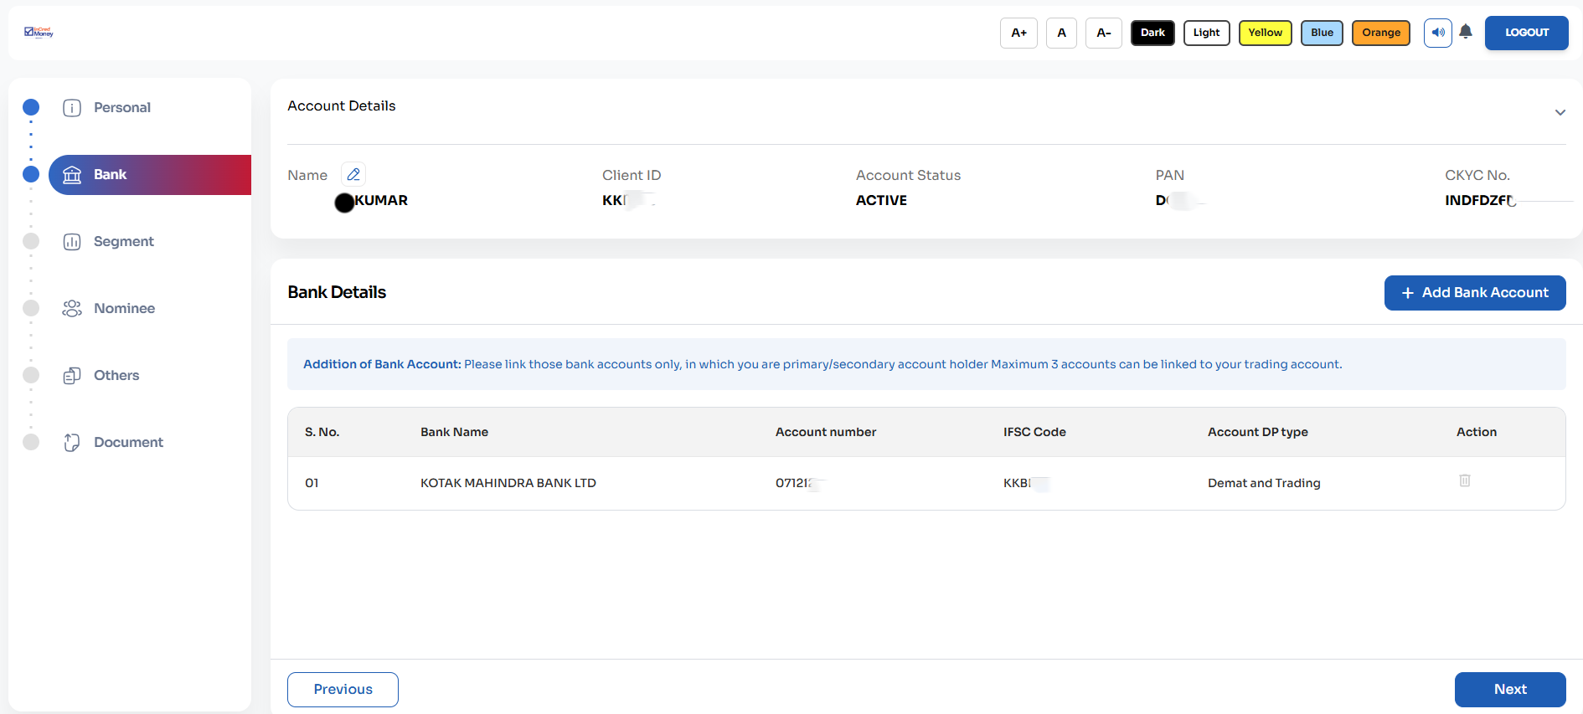Click the Personal info icon

tap(72, 107)
